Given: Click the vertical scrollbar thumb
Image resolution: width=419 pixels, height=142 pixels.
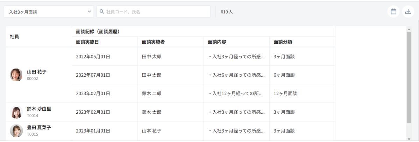Looking at the screenshot, I should pos(409,77).
